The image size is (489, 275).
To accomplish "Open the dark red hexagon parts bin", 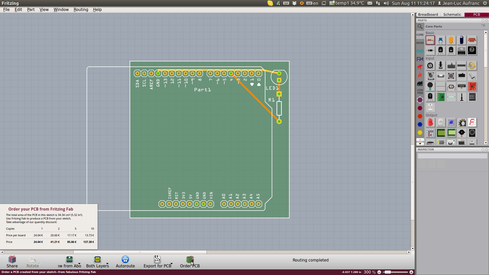I will (x=420, y=108).
